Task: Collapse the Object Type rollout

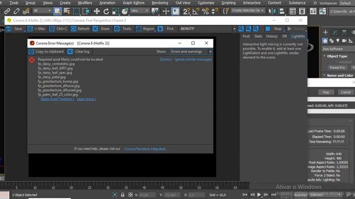Action: [x=337, y=56]
